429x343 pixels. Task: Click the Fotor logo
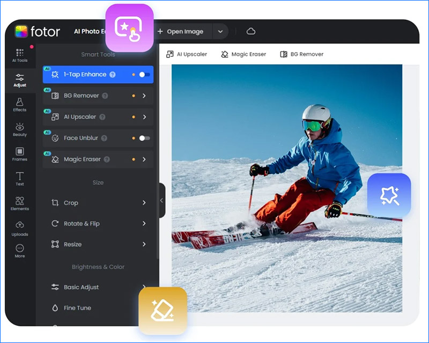pyautogui.click(x=38, y=32)
